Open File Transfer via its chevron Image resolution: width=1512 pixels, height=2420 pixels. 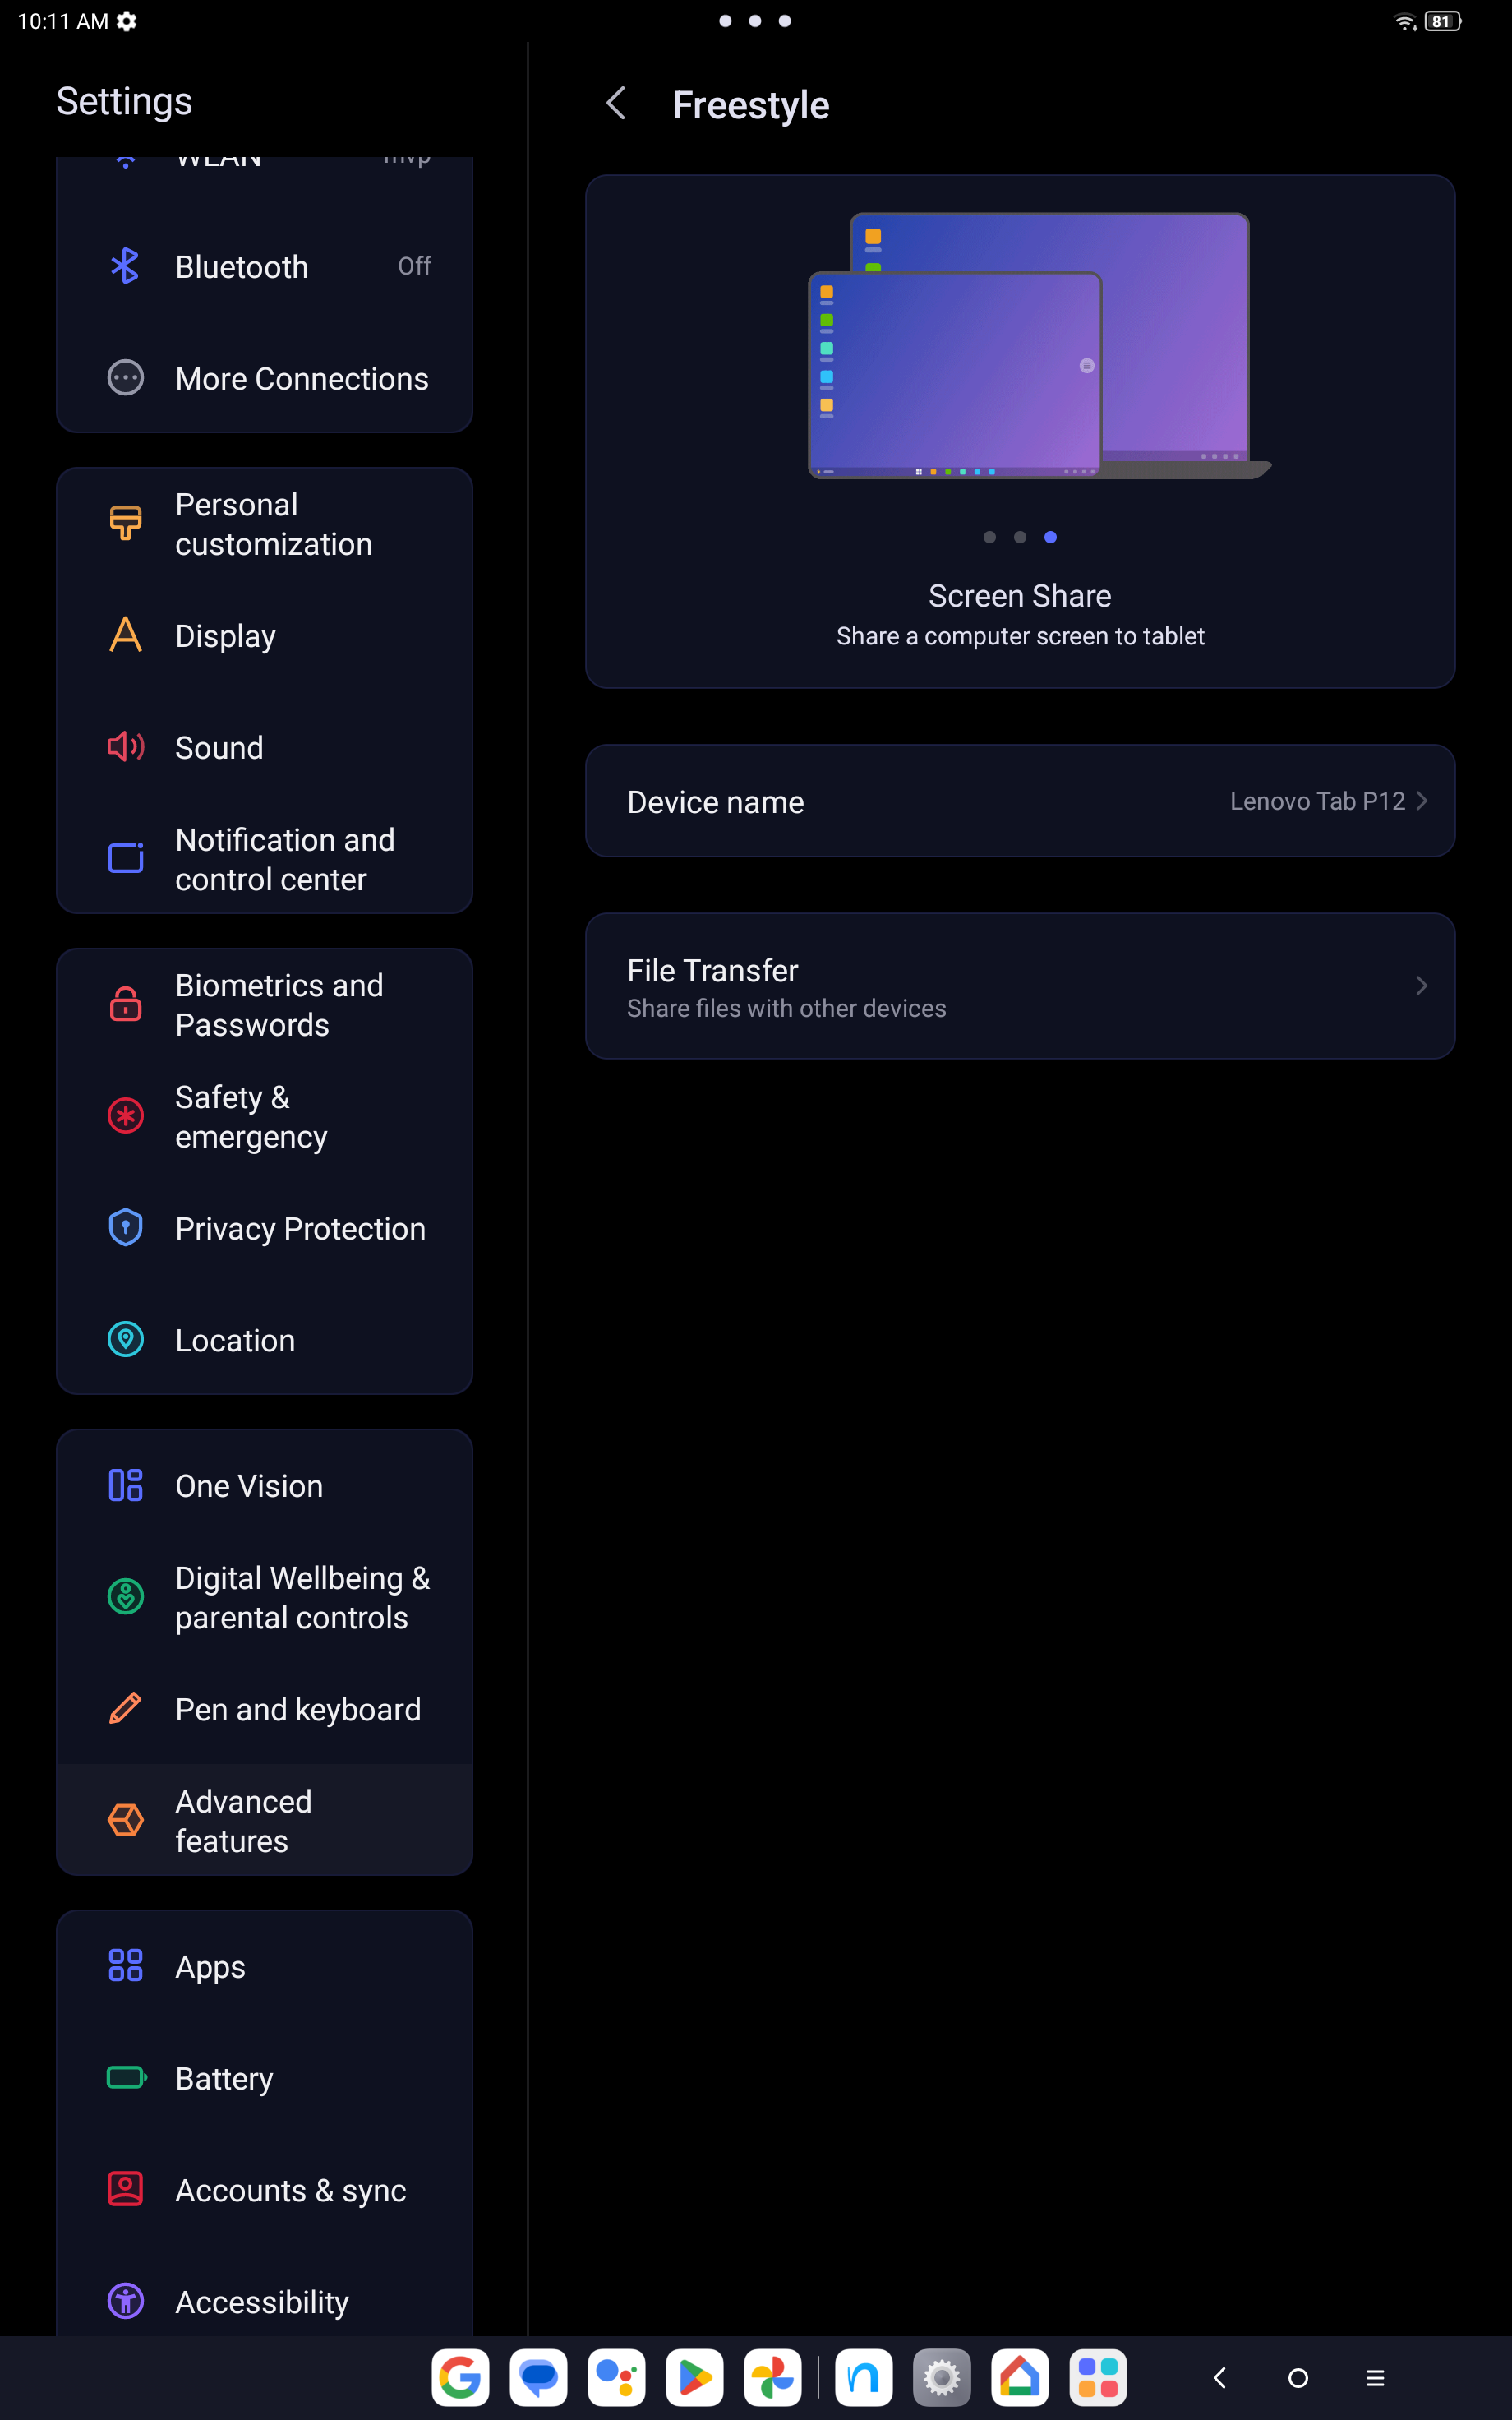(x=1422, y=986)
